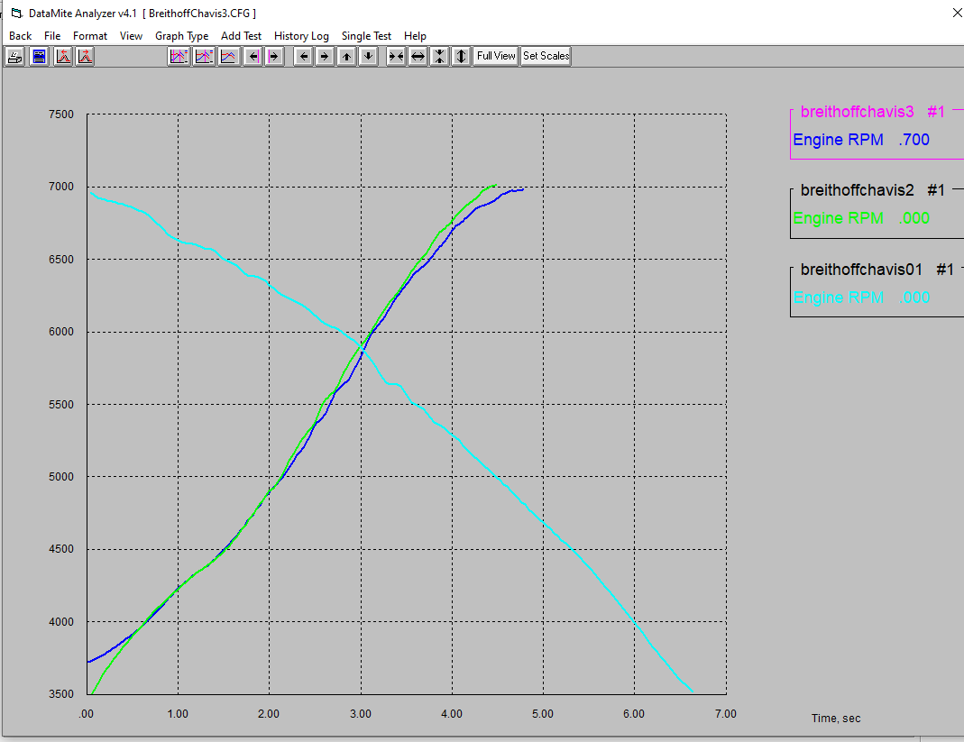Image resolution: width=964 pixels, height=742 pixels.
Task: Open the Set Scales dialog
Action: coord(546,56)
